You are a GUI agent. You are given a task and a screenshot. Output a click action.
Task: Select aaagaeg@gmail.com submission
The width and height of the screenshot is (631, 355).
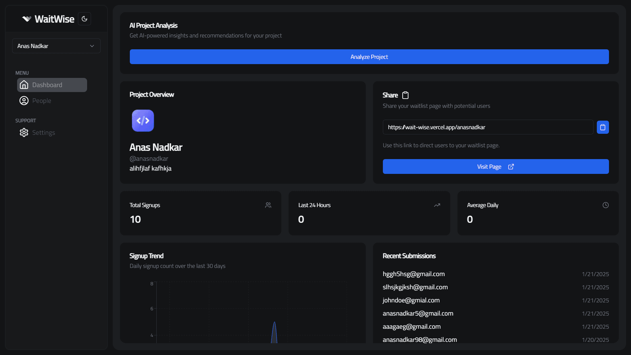tap(412, 326)
